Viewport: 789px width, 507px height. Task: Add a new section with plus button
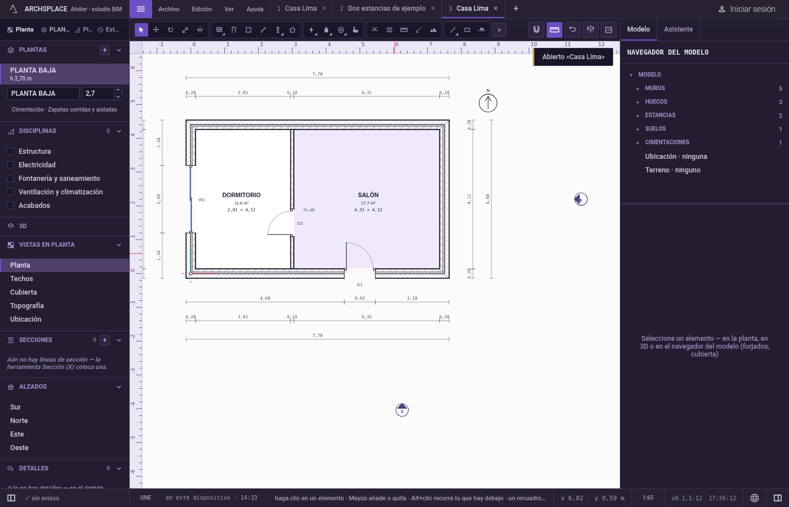[x=105, y=340]
